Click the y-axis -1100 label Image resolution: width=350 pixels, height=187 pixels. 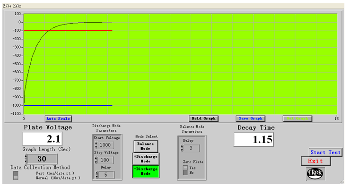[x=16, y=114]
